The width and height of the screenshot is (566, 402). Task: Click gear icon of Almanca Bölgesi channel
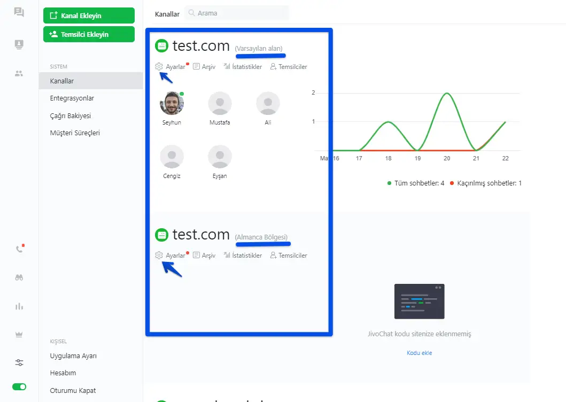click(x=159, y=255)
